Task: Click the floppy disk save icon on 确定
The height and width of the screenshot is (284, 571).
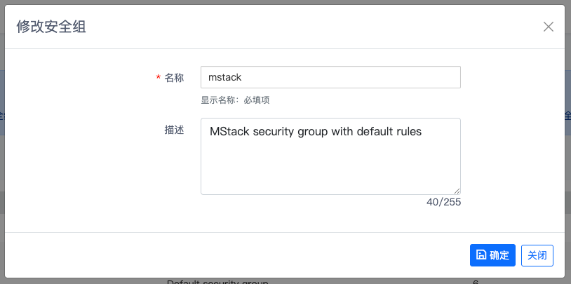Action: (481, 255)
